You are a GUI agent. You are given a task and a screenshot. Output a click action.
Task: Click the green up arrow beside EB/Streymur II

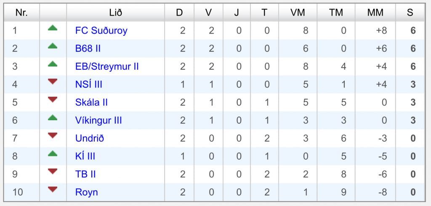pos(53,64)
